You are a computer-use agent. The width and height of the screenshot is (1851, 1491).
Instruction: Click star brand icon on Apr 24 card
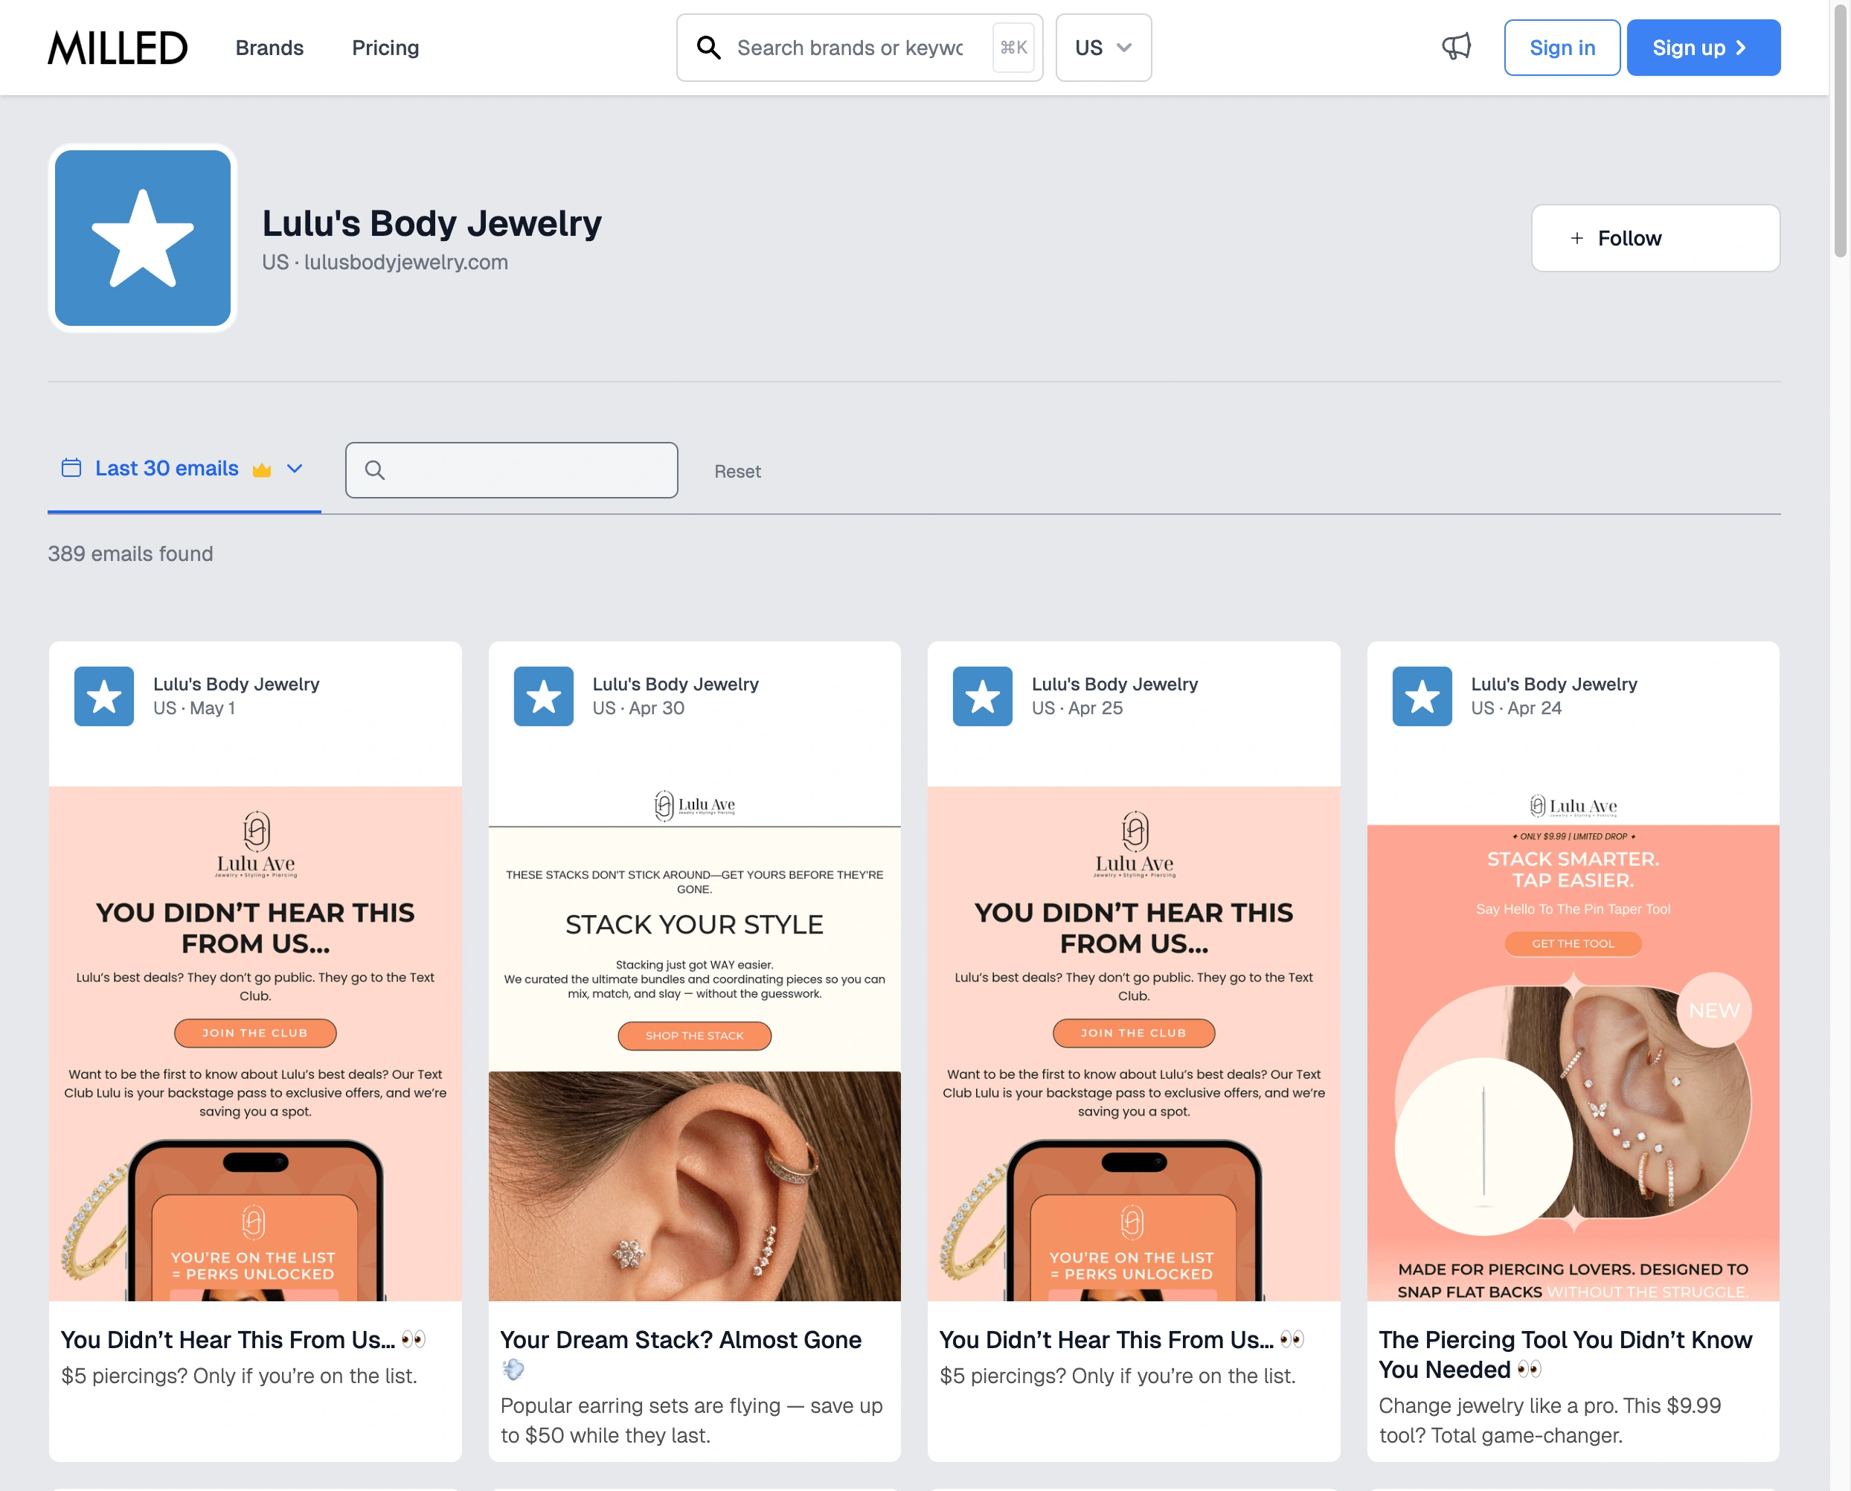[1422, 696]
